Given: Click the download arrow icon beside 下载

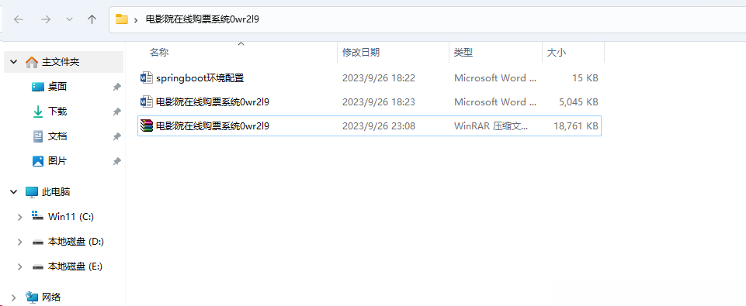Looking at the screenshot, I should (38, 112).
